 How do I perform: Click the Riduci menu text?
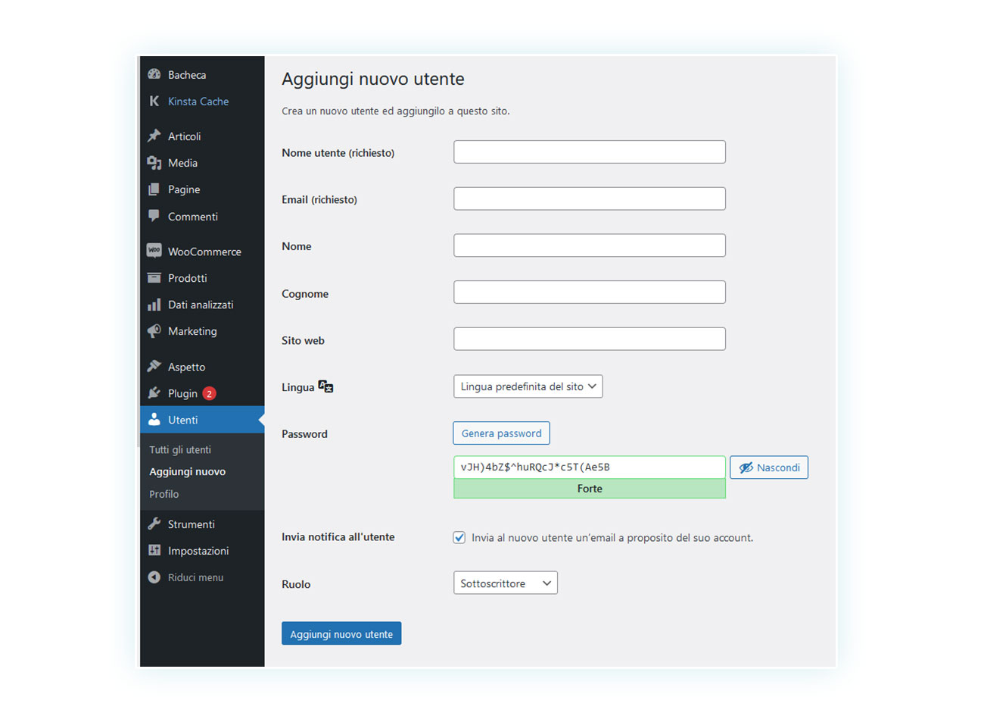click(x=195, y=577)
